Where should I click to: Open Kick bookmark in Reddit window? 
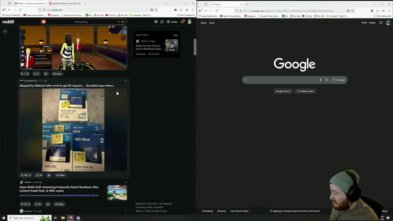[x=88, y=15]
